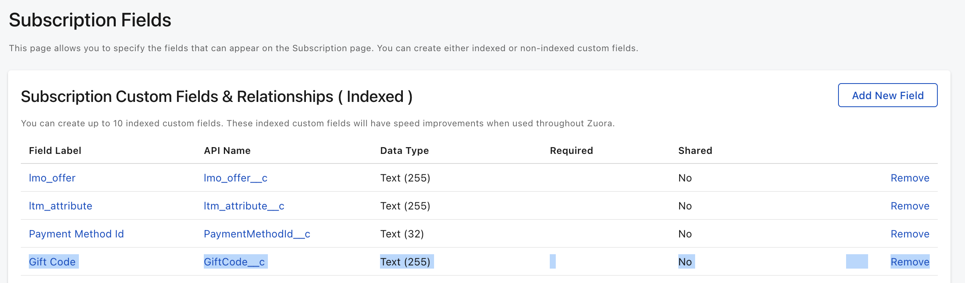Screen dimensions: 965x283
Task: Open the Itm_attribute field label link
Action: [x=60, y=206]
